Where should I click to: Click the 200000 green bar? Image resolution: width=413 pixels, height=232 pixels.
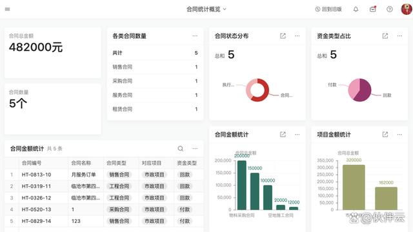tap(242, 185)
